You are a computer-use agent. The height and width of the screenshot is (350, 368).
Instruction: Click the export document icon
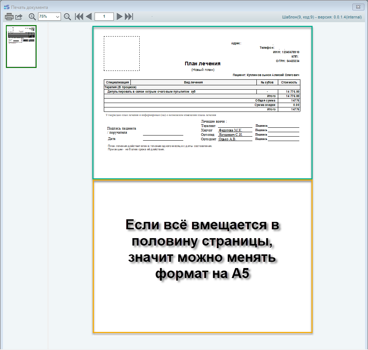point(19,17)
